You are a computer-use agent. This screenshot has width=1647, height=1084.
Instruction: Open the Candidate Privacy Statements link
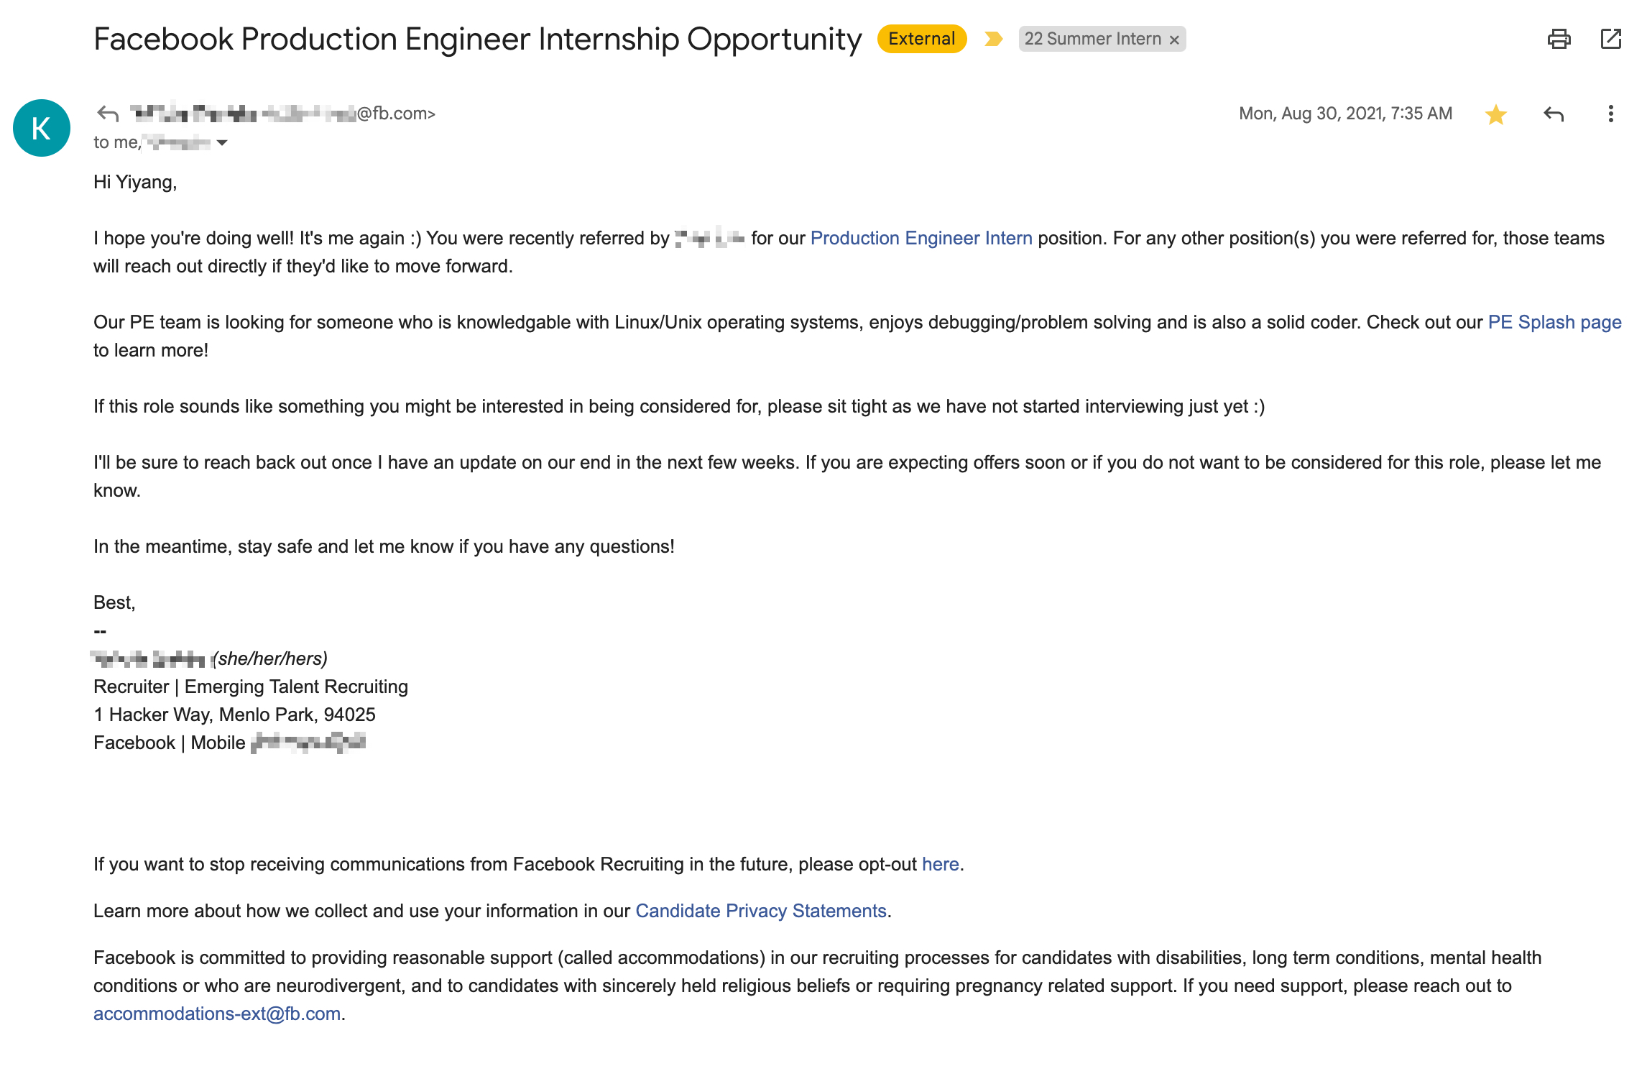pyautogui.click(x=760, y=911)
